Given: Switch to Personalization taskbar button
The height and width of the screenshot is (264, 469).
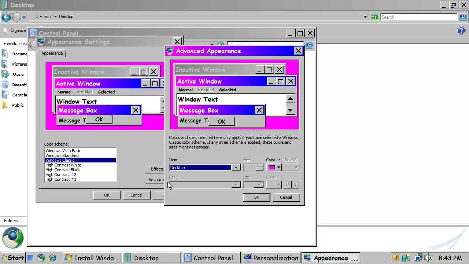Looking at the screenshot, I should [272, 258].
